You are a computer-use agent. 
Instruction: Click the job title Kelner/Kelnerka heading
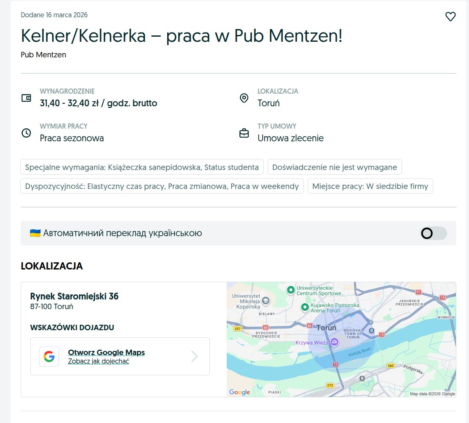[x=181, y=35]
